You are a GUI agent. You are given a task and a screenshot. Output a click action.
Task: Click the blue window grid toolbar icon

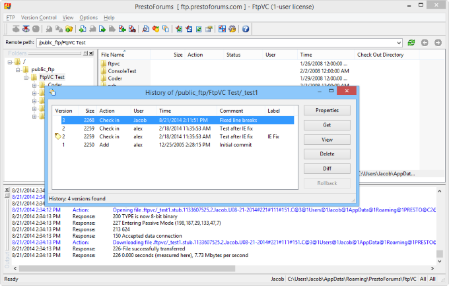[x=223, y=29]
